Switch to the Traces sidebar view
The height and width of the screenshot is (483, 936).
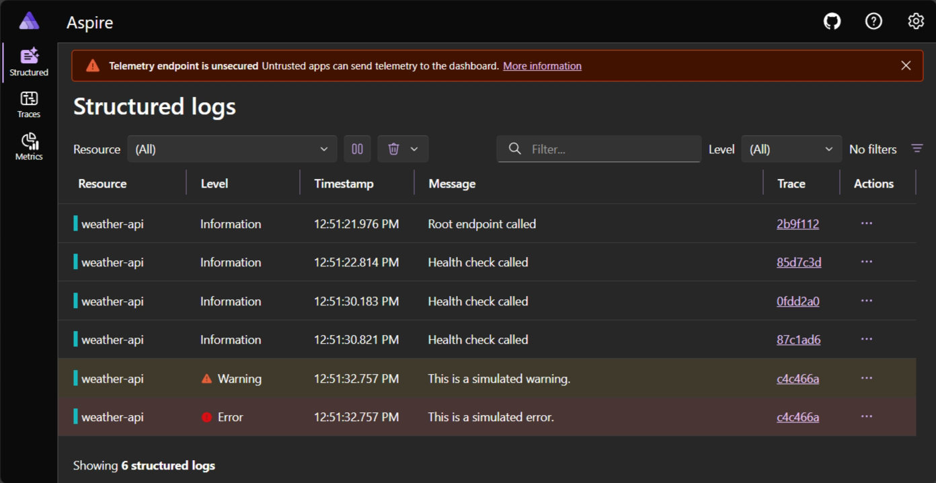point(28,104)
